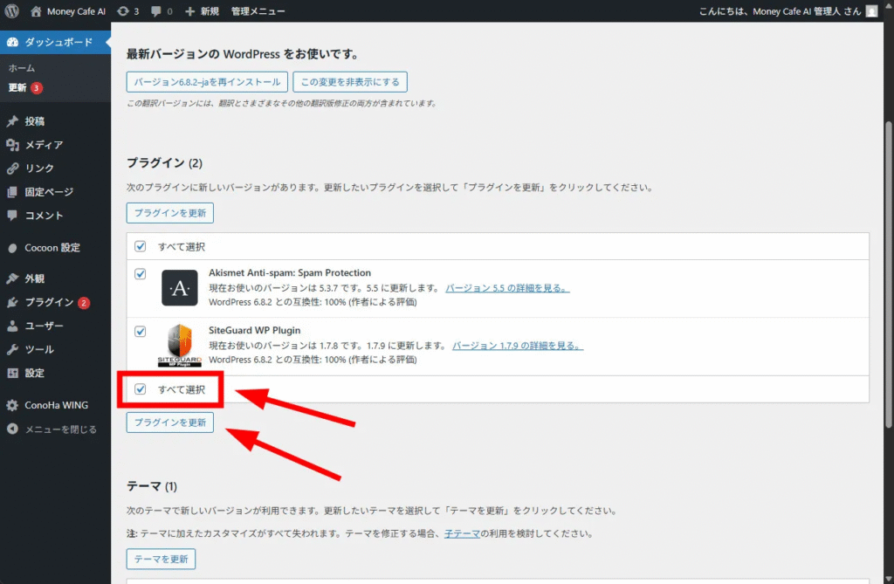Click the vertical page scrollbar

point(888,274)
